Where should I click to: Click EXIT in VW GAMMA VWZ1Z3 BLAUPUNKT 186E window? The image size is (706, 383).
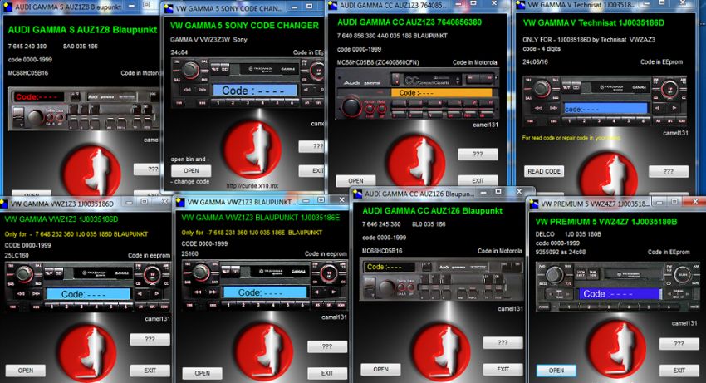pyautogui.click(x=327, y=373)
